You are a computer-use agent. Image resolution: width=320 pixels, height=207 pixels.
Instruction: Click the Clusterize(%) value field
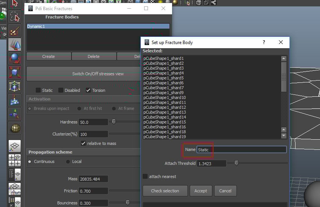coord(93,134)
